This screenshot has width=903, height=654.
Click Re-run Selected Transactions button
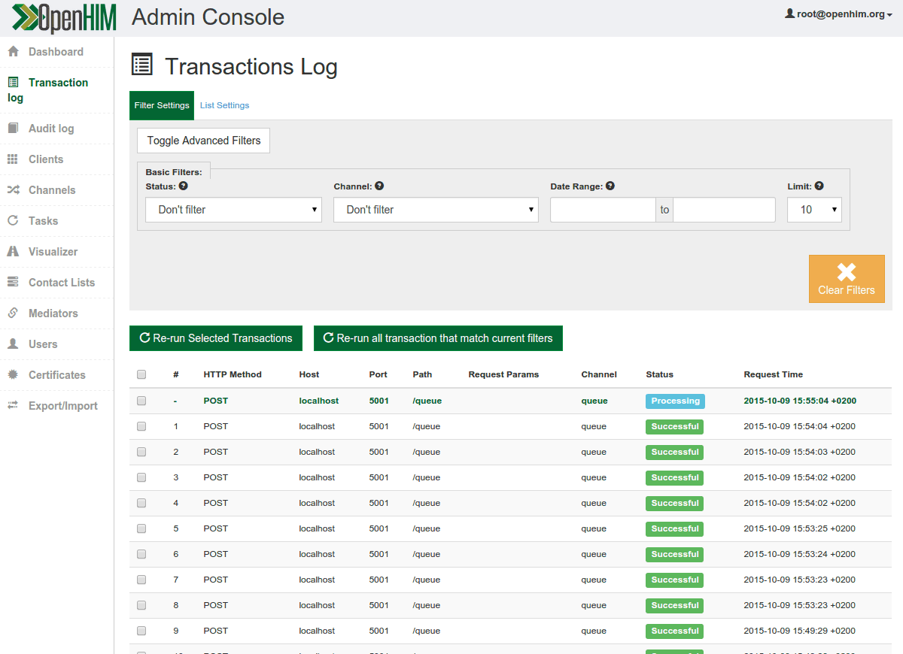pyautogui.click(x=216, y=338)
